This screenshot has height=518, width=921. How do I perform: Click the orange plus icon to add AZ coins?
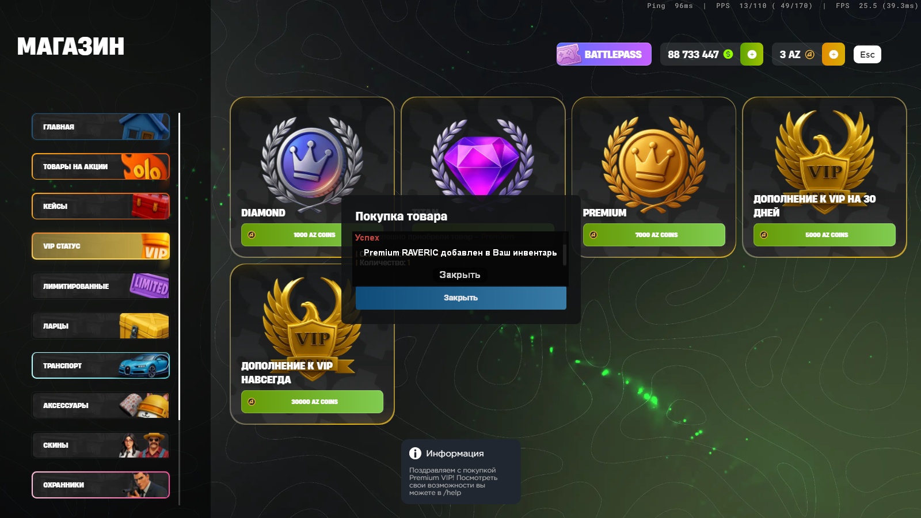coord(834,54)
